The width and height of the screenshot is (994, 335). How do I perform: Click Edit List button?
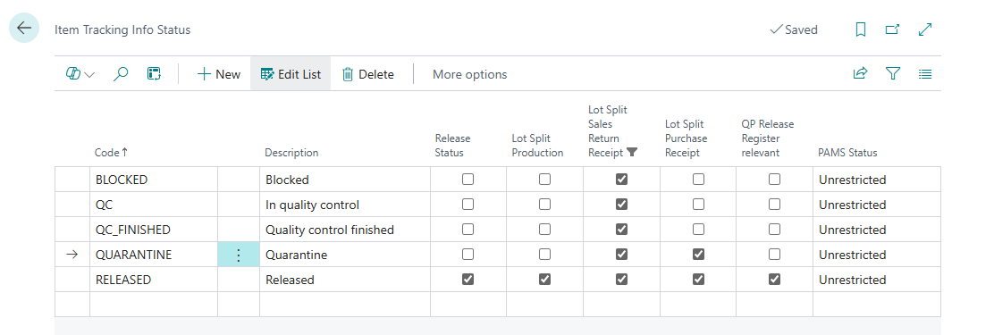(x=291, y=74)
